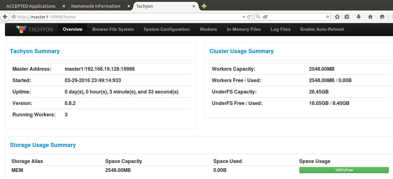This screenshot has height=179, width=393.
Task: Click the Workers Capacity label
Action: pos(234,69)
